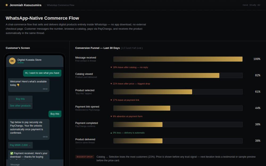This screenshot has height=166, width=266.
Task: Tap 'See other products' button
Action: (x=20, y=106)
